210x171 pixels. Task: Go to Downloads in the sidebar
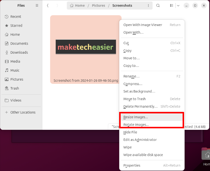coord(21,53)
